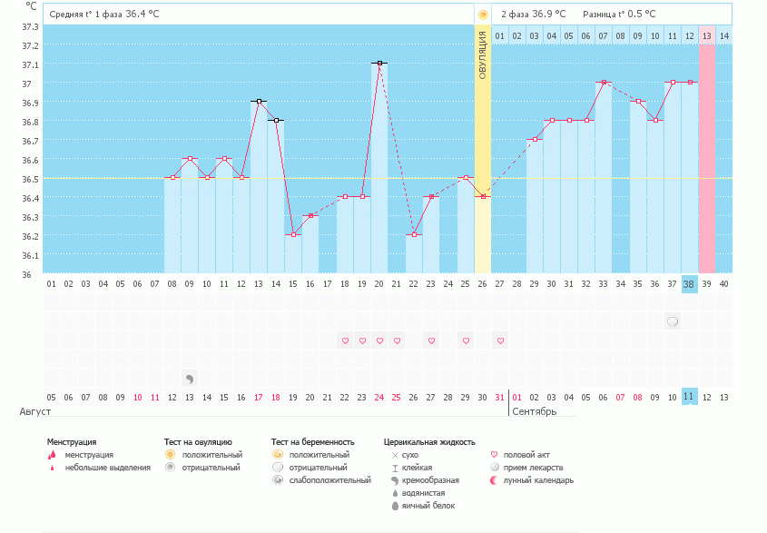The width and height of the screenshot is (767, 533).
Task: Click the 'слабоположительный' pregnancy test legend icon
Action: tap(278, 480)
